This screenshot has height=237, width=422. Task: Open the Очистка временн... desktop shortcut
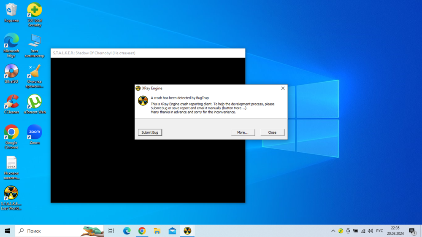click(35, 76)
